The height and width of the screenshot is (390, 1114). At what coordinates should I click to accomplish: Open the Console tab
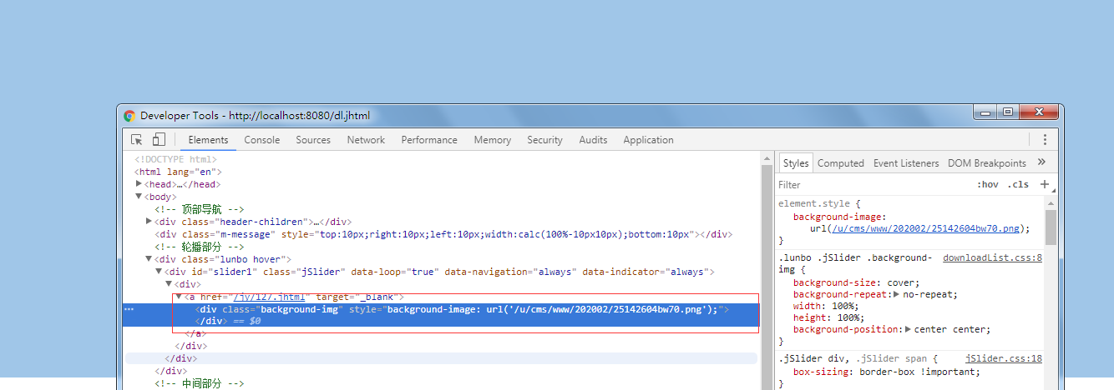click(x=262, y=140)
